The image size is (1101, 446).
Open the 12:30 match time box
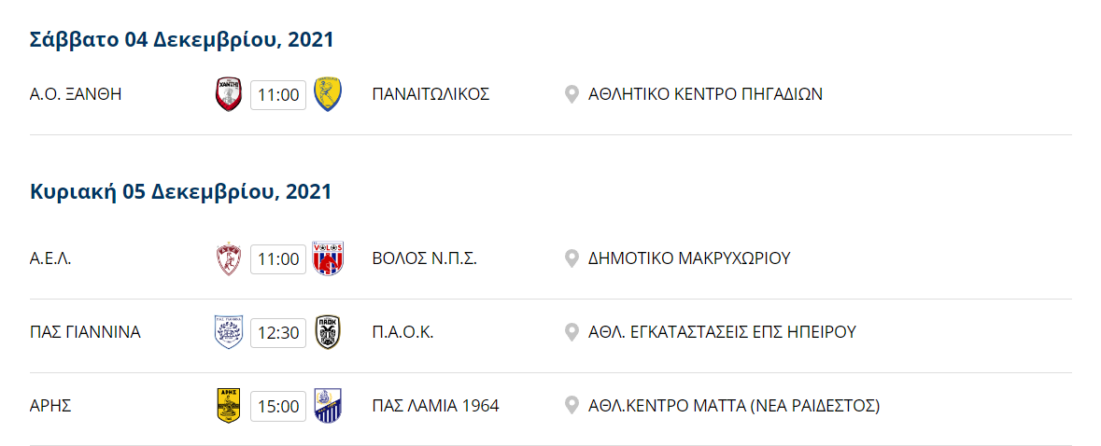pos(278,332)
